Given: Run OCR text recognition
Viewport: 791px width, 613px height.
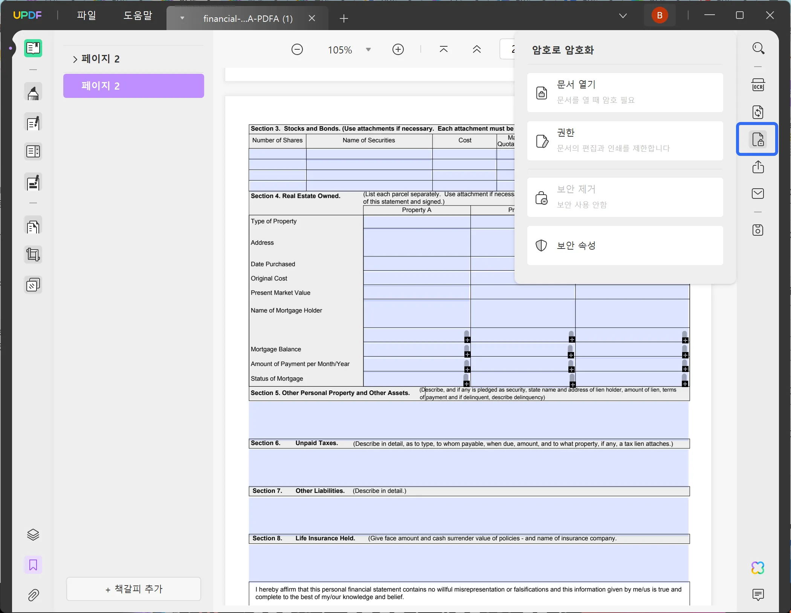Looking at the screenshot, I should (758, 85).
